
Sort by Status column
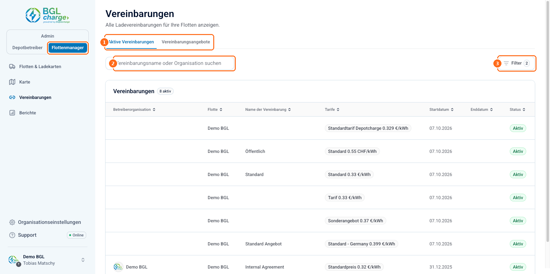[517, 110]
